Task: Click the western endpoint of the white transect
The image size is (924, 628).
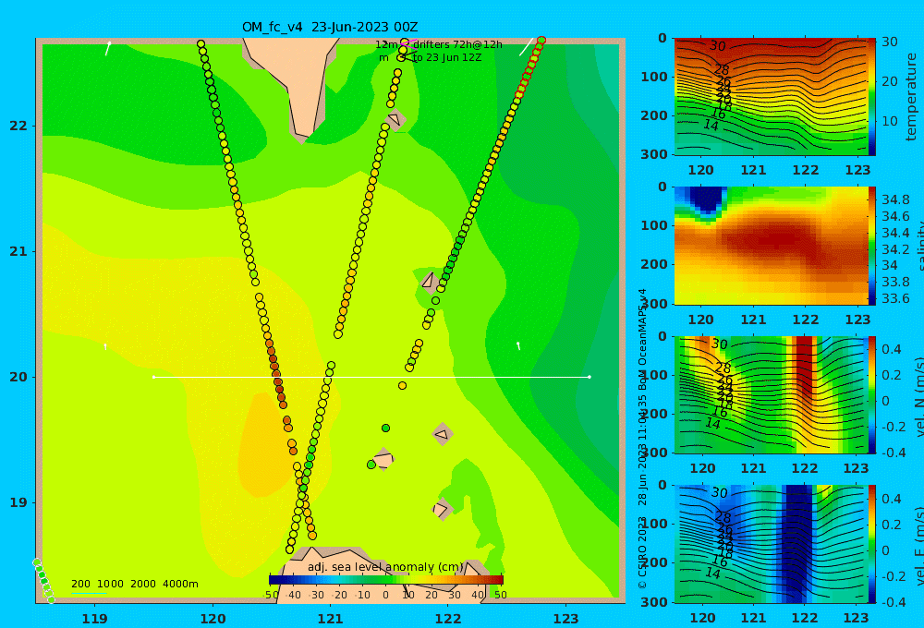Action: pyautogui.click(x=153, y=377)
